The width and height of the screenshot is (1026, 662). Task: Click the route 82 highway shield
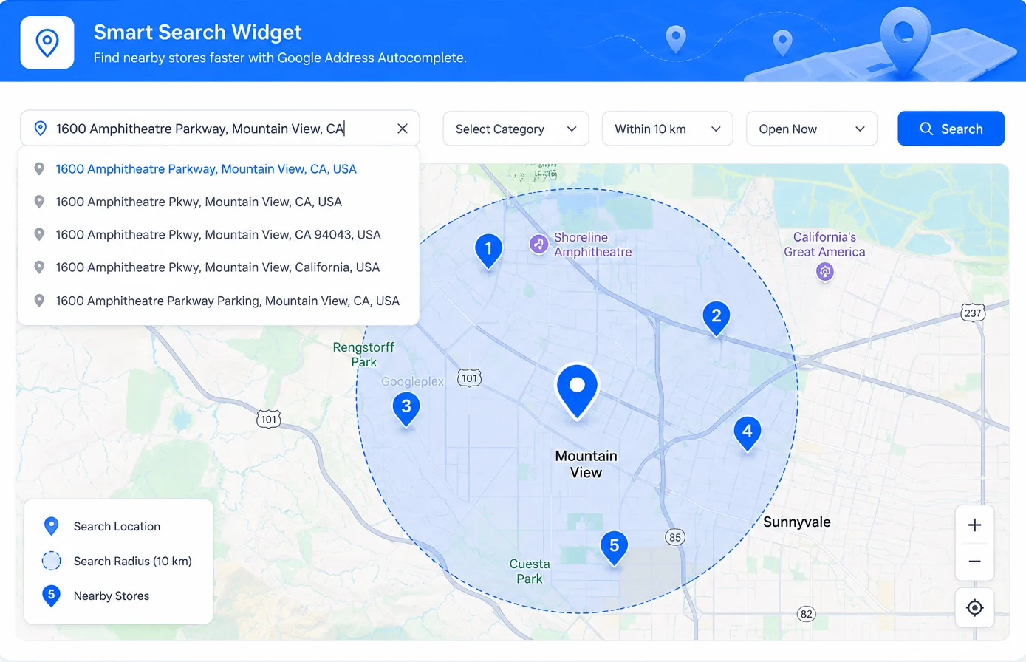(x=807, y=614)
